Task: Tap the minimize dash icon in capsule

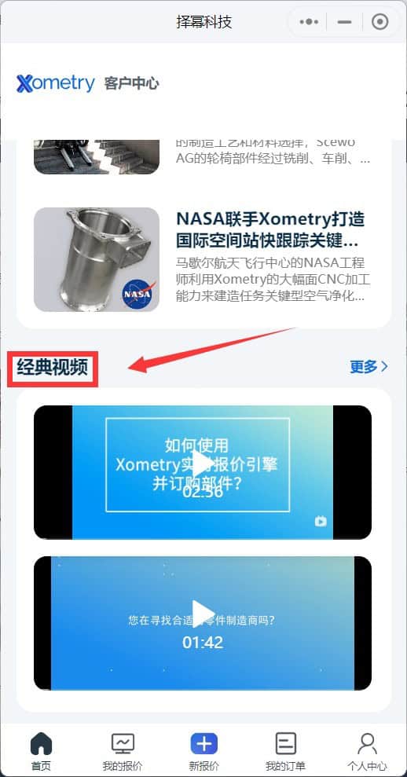Action: (345, 22)
